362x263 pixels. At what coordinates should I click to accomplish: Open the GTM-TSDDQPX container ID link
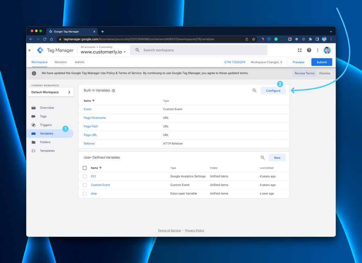click(235, 62)
